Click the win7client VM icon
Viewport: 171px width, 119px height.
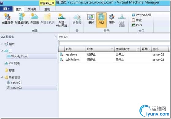(62, 60)
